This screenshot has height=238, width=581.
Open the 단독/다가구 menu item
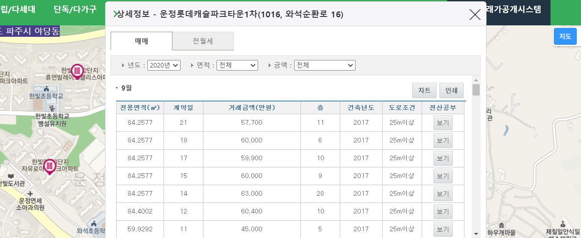click(x=75, y=9)
